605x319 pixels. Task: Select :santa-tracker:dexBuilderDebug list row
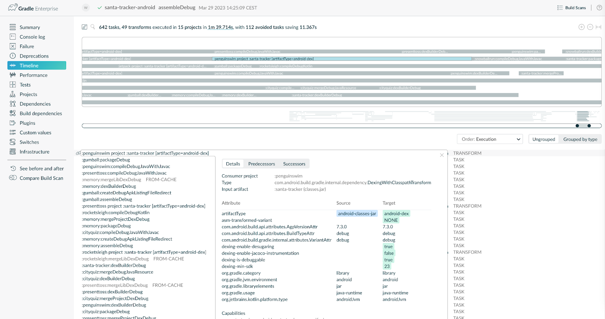[114, 265]
